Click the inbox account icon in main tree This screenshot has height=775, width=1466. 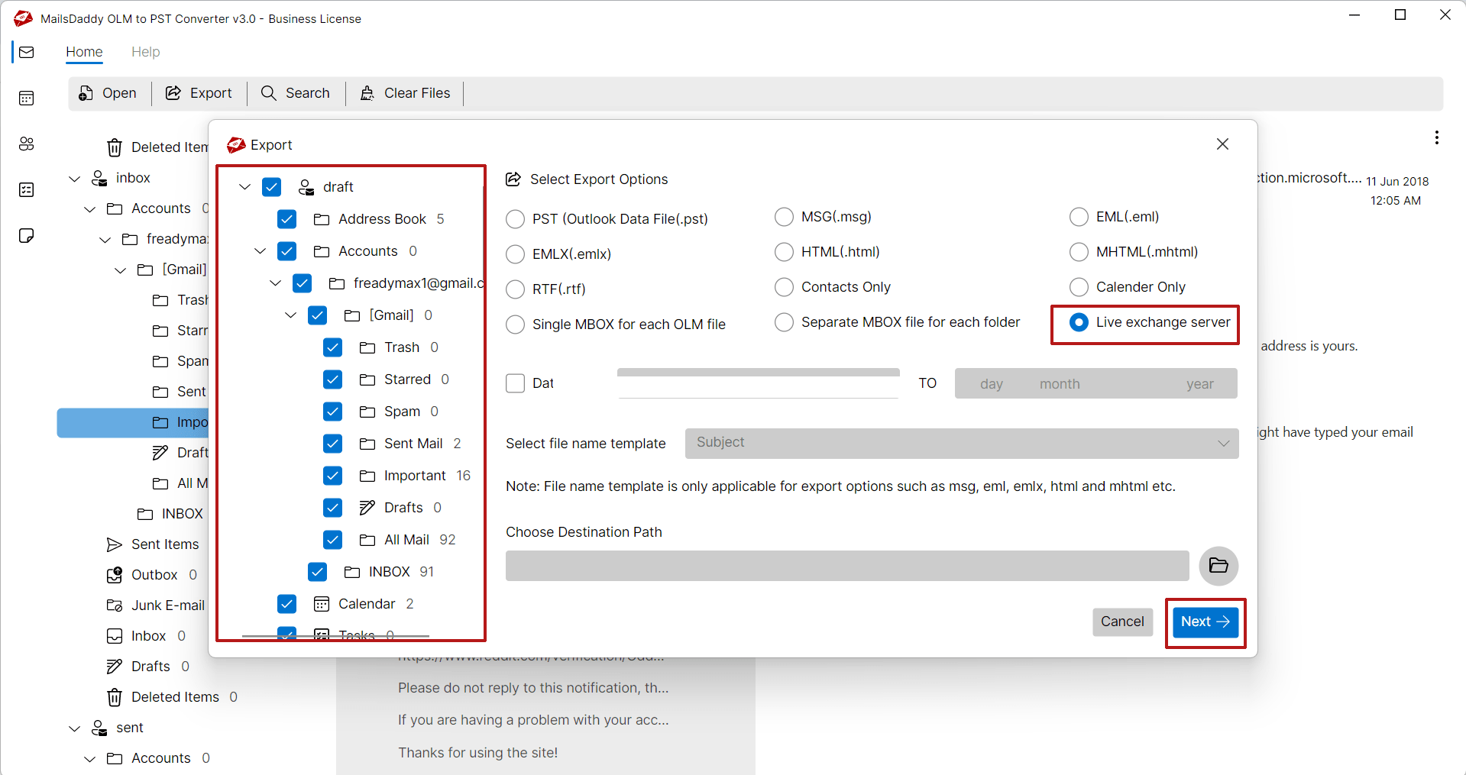tap(99, 178)
